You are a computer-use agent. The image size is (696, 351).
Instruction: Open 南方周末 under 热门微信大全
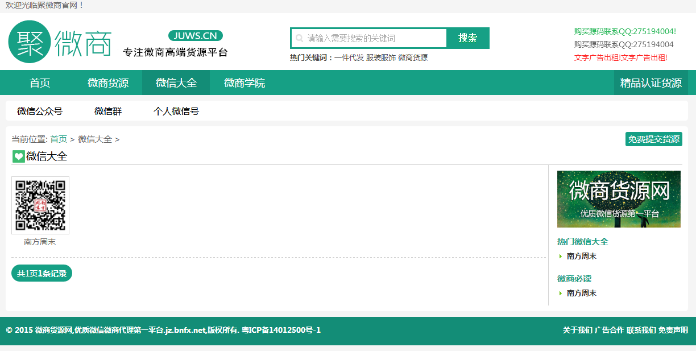[582, 257]
